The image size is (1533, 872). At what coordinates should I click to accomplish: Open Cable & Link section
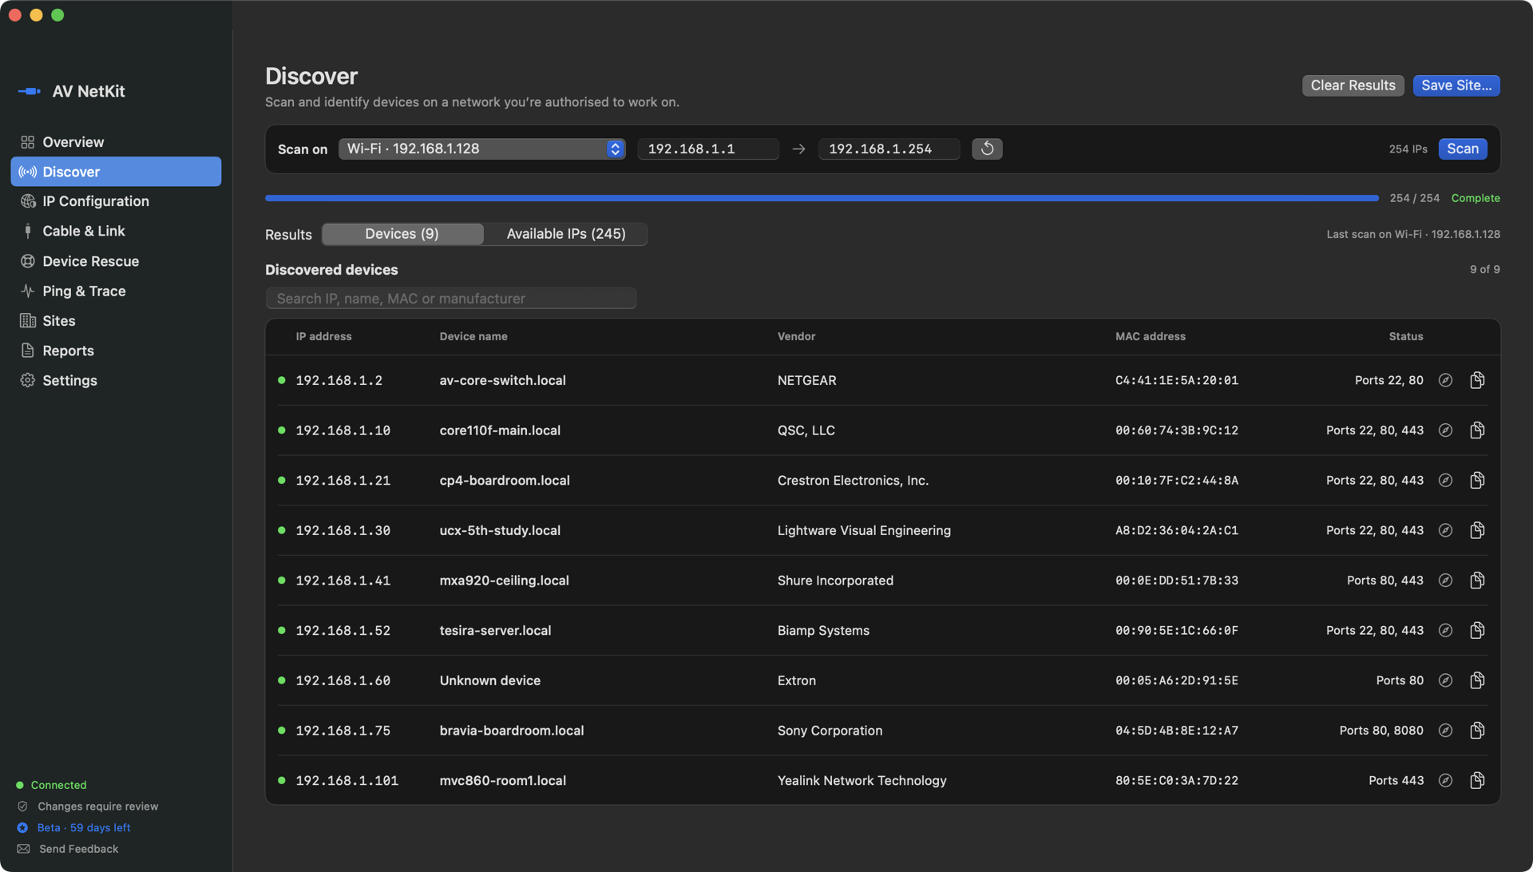click(x=116, y=231)
